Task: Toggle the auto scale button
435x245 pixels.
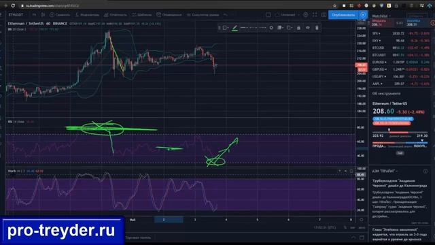Action: pos(362,227)
